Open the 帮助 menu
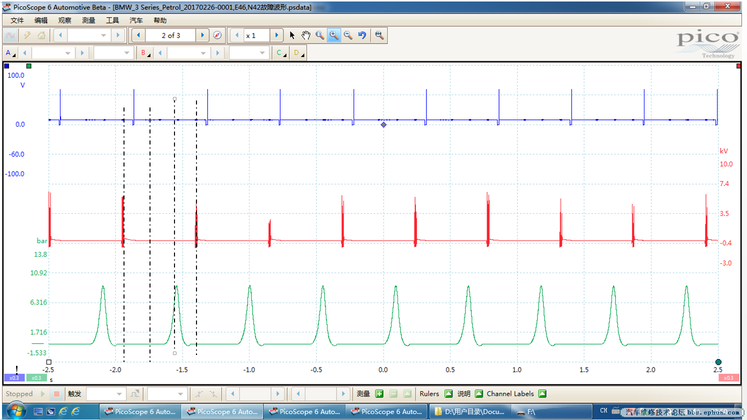 click(x=160, y=20)
